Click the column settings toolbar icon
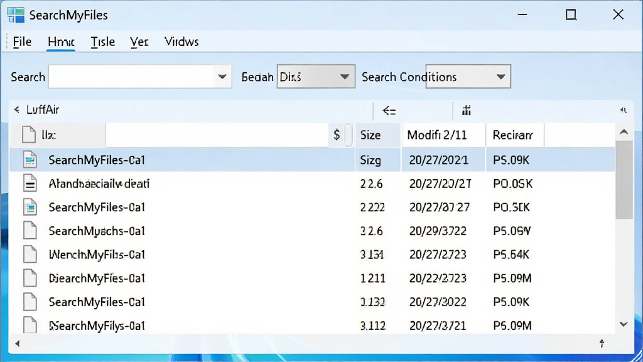The width and height of the screenshot is (643, 362). pos(467,110)
